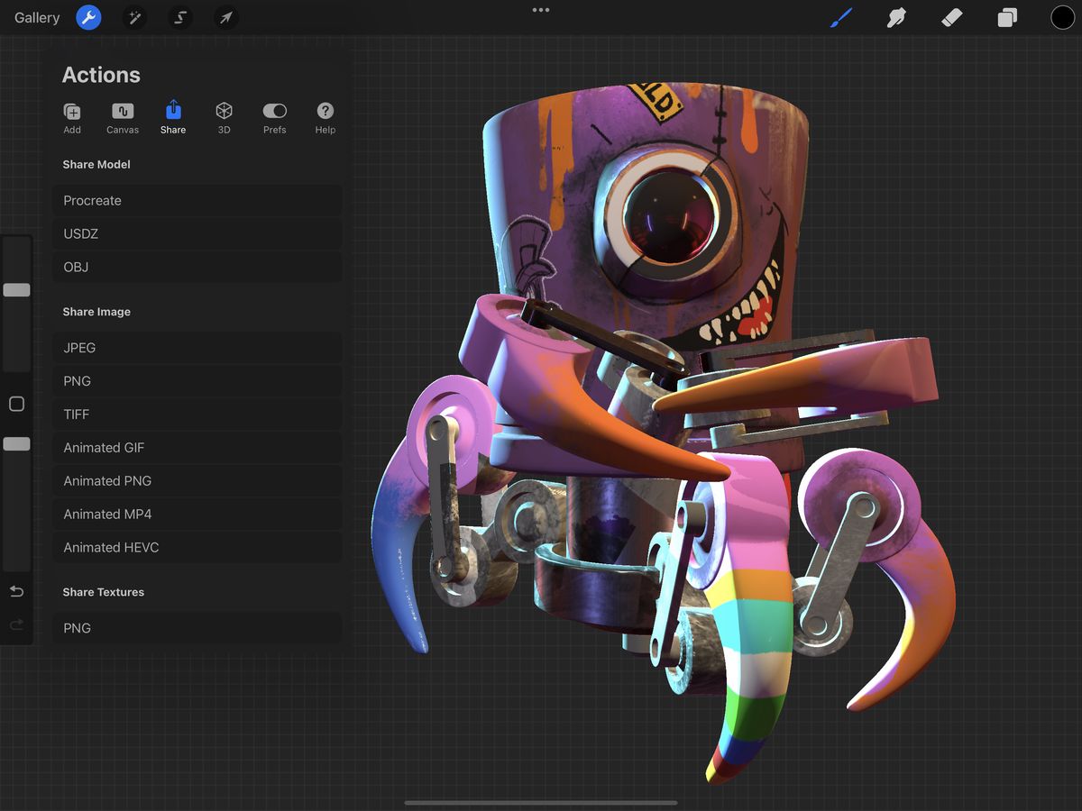Open the Adjustments magic wand menu

[134, 17]
